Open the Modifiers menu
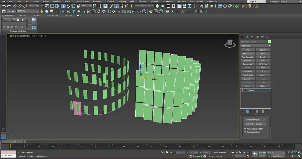Image resolution: width=302 pixels, height=159 pixels. coord(57,2)
